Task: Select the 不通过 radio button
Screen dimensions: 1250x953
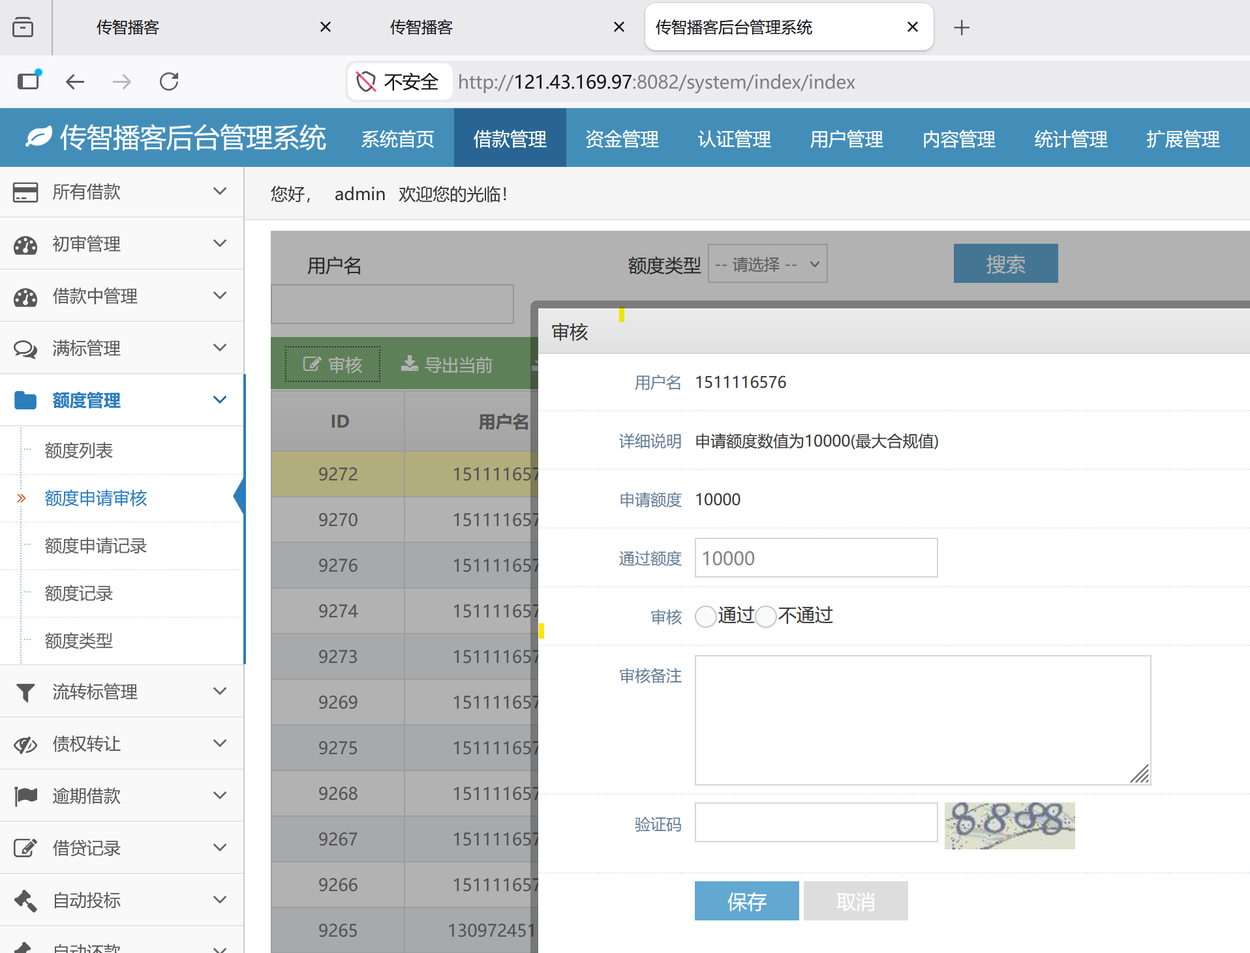Action: (766, 616)
